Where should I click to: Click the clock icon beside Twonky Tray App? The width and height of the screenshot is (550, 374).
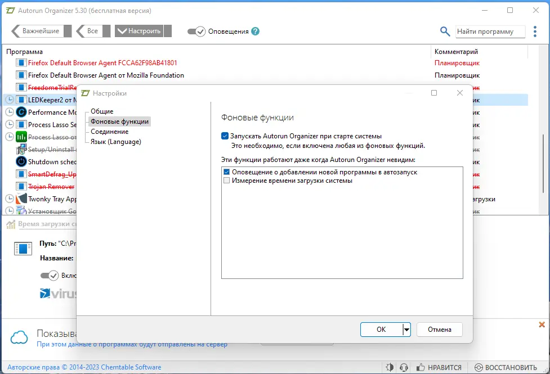tap(10, 199)
